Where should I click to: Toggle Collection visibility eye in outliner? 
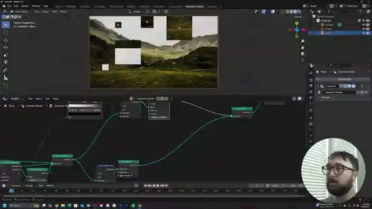[x=363, y=21]
